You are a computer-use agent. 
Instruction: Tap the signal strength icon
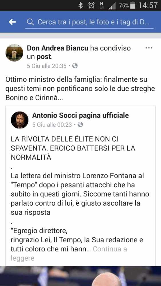pos(112,6)
